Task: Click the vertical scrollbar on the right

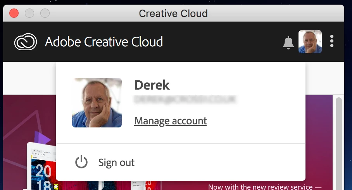Action: 338,143
